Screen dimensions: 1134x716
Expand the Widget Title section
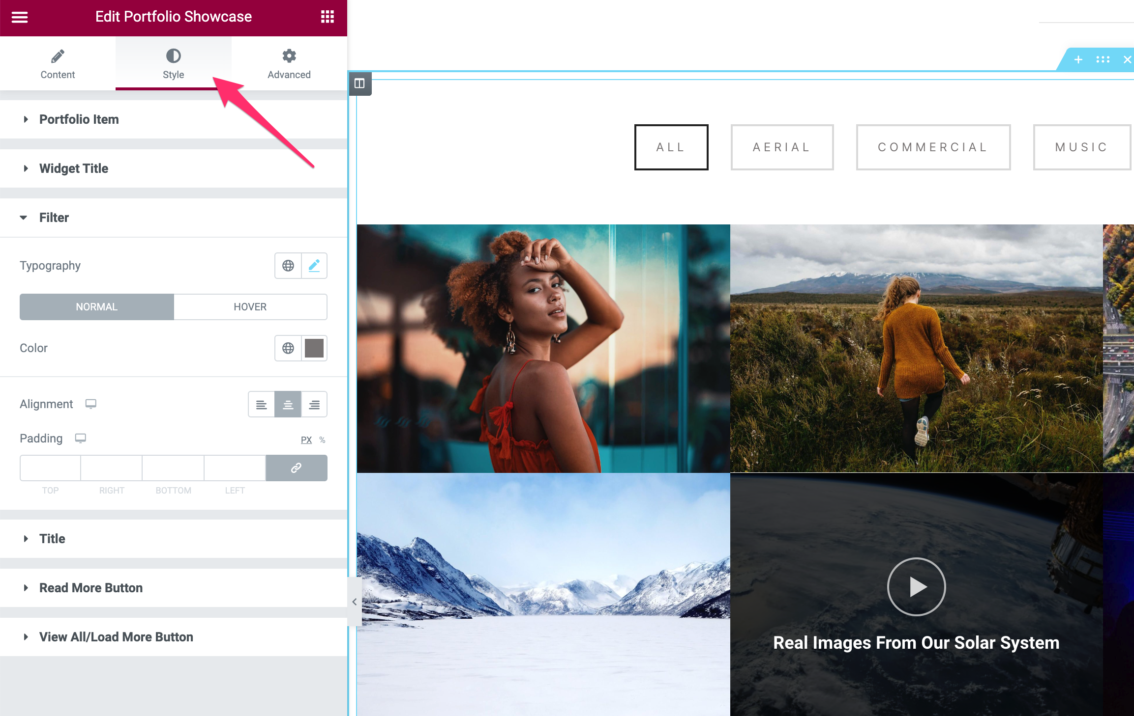tap(174, 168)
